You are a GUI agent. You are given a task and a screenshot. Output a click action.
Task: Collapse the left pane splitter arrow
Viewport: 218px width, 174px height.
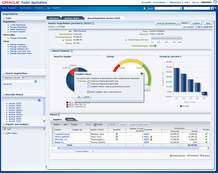pyautogui.click(x=46, y=167)
